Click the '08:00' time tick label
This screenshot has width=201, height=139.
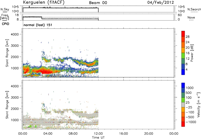[73, 134]
